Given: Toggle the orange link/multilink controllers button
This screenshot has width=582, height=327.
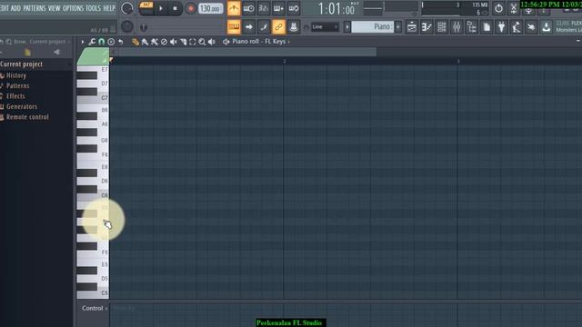Looking at the screenshot, I should pos(278,26).
